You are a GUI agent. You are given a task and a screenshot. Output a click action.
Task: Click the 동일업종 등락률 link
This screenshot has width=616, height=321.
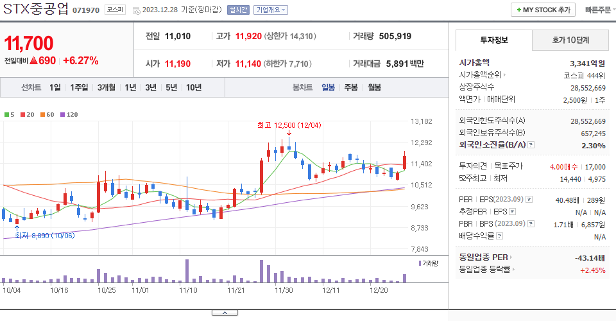484,270
